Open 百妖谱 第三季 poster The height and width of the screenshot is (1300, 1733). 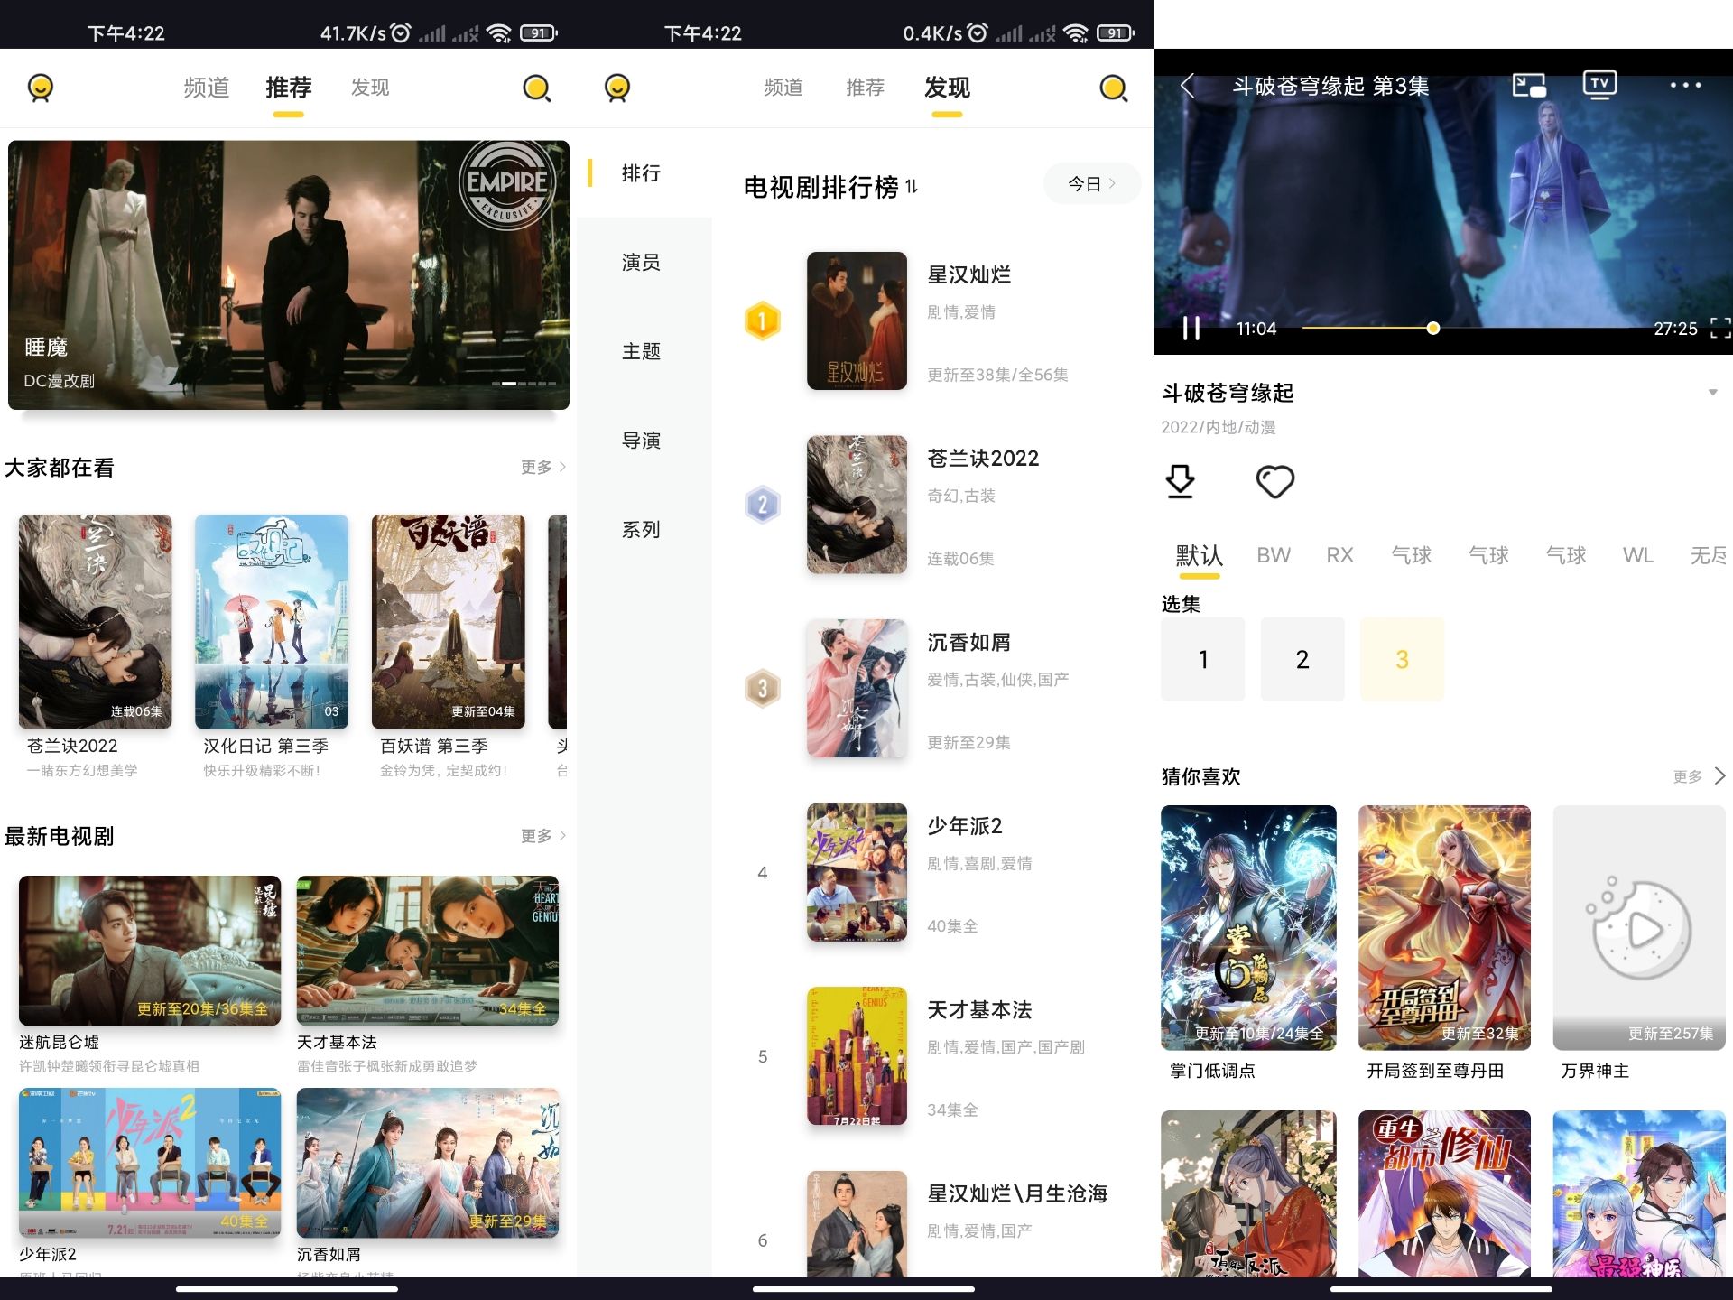449,622
